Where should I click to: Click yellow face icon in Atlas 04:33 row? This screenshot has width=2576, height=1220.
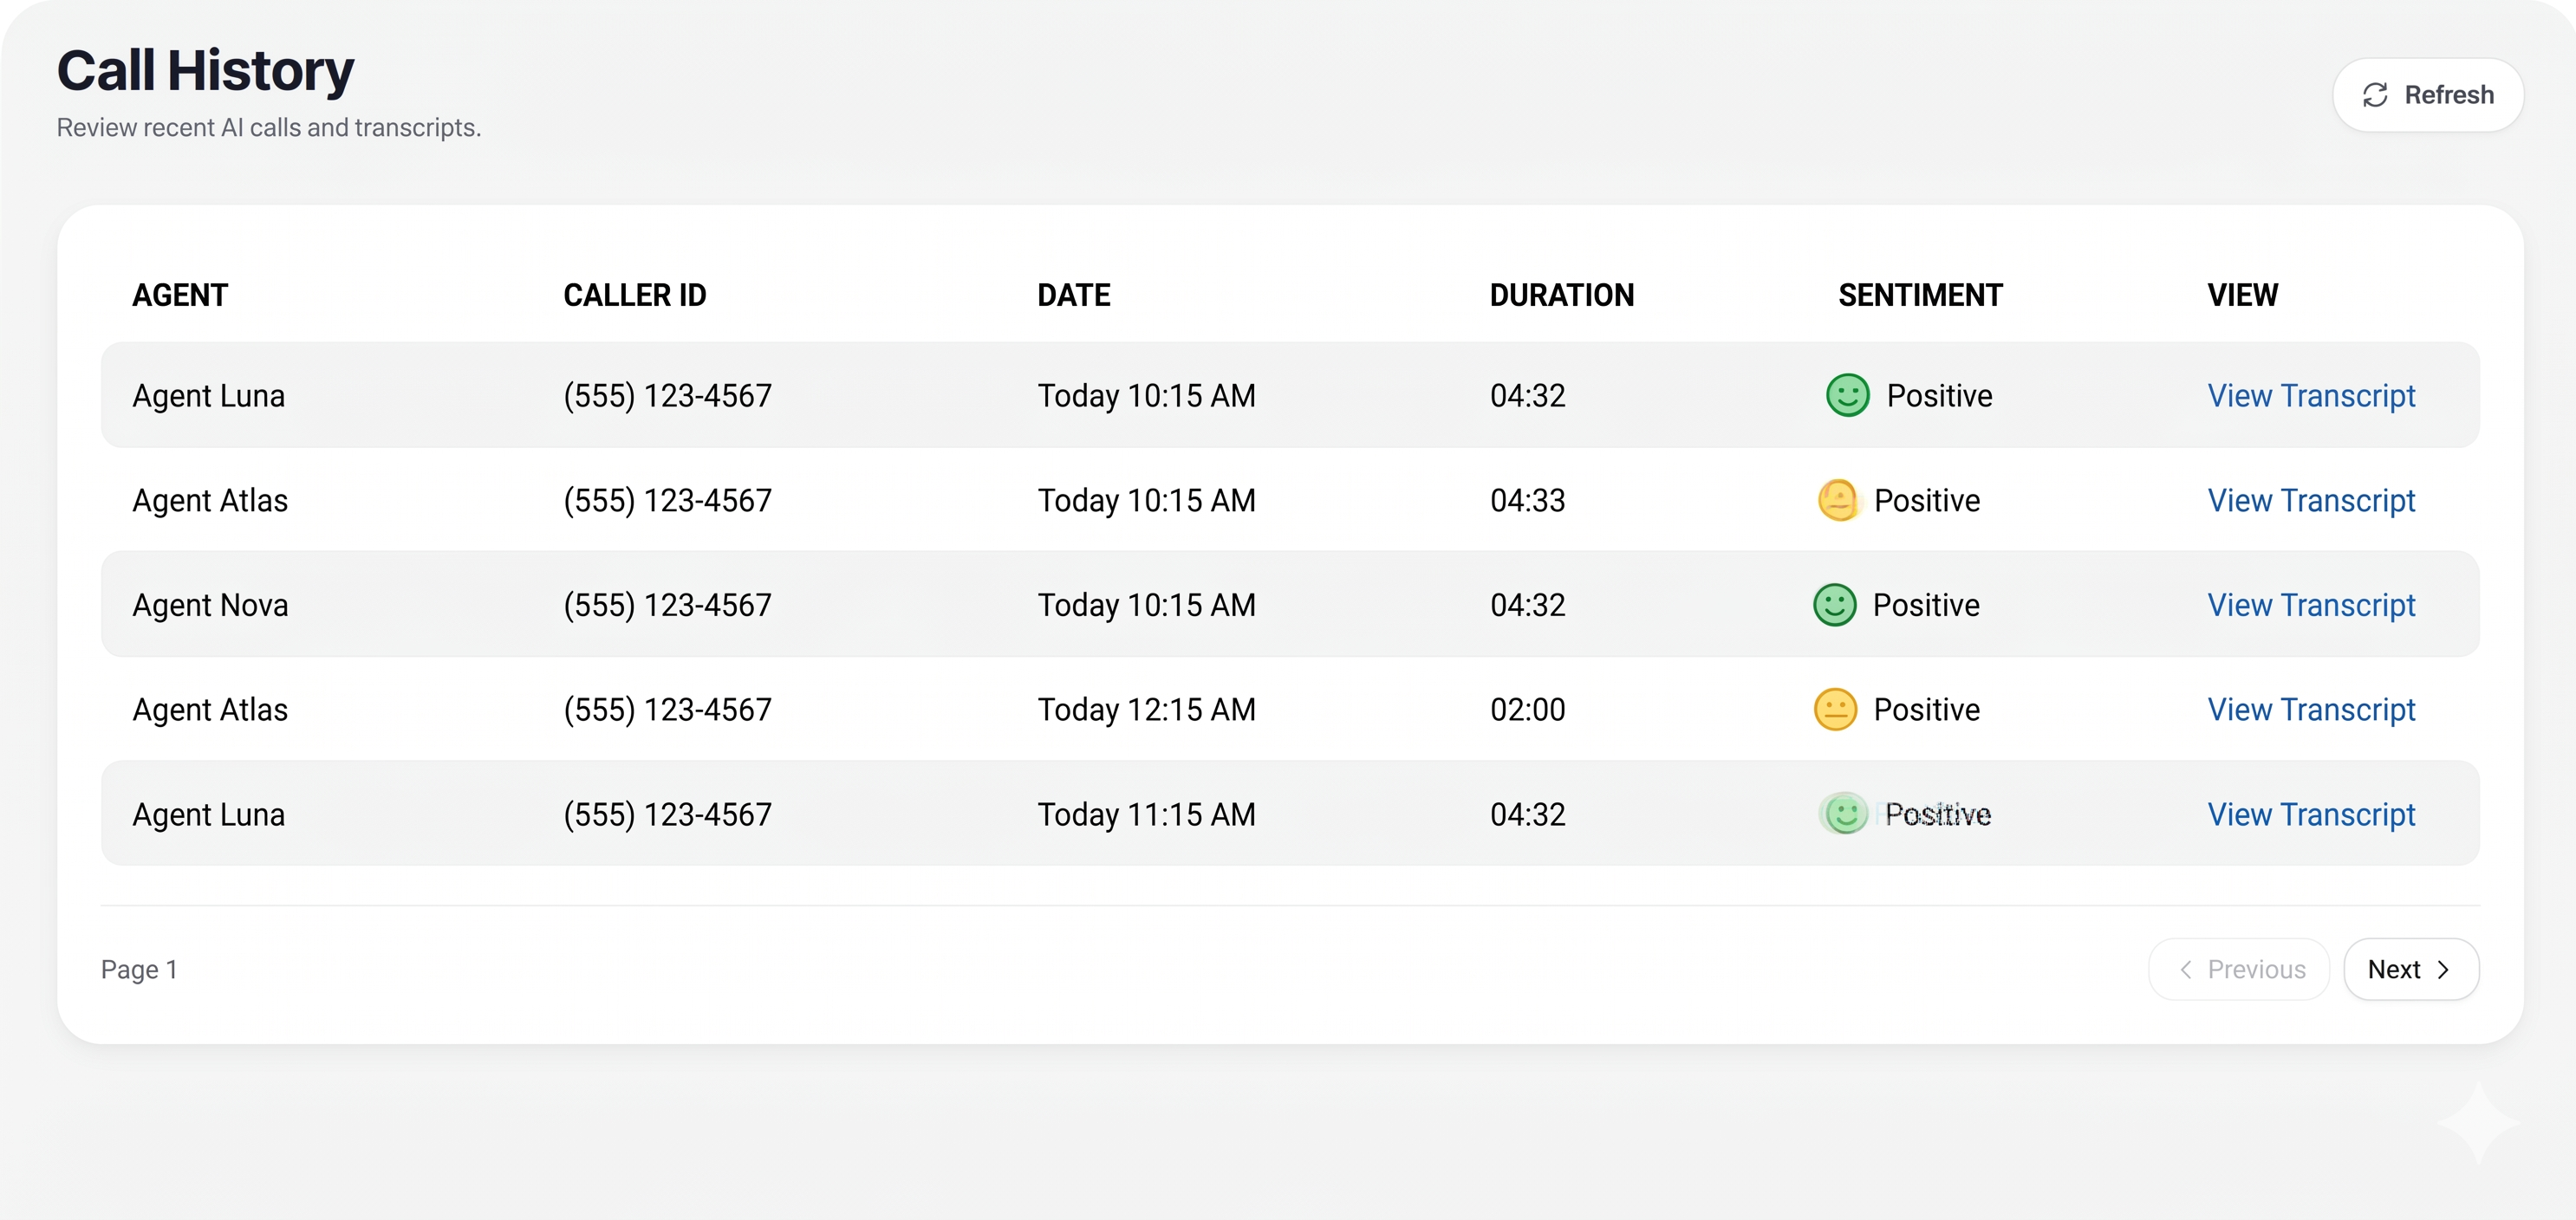click(x=1838, y=500)
